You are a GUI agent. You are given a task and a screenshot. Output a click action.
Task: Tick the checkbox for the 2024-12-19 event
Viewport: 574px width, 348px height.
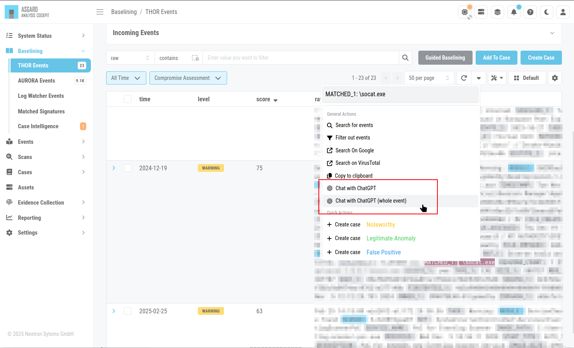128,168
